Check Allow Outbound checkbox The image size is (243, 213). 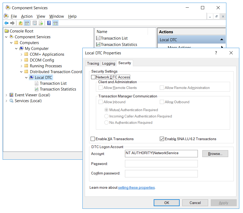pos(162,102)
